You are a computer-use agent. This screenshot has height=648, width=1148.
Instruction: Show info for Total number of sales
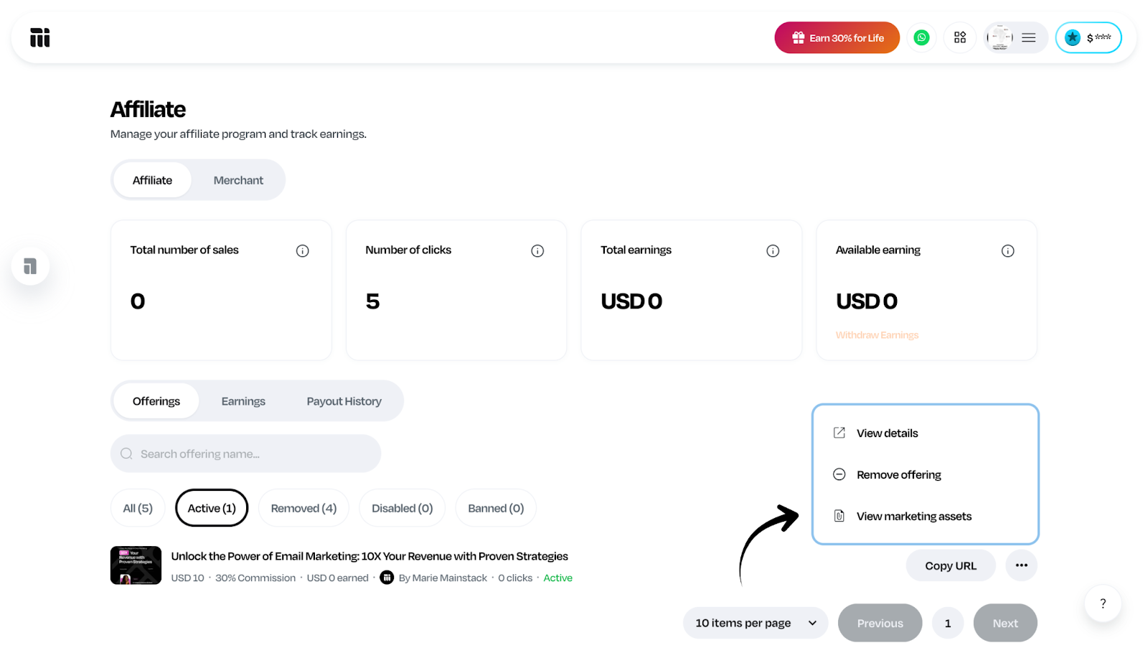pos(302,250)
